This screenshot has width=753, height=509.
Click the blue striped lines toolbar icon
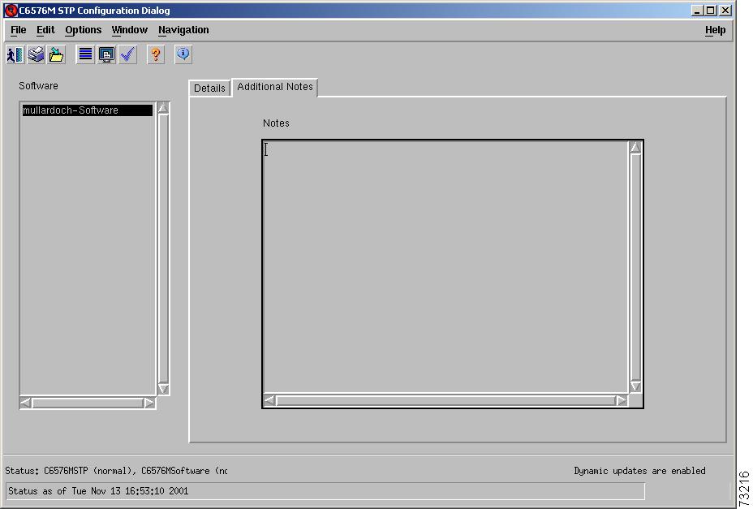click(85, 54)
